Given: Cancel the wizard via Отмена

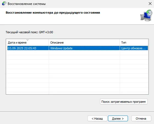Looking at the screenshot, I should [x=141, y=119].
